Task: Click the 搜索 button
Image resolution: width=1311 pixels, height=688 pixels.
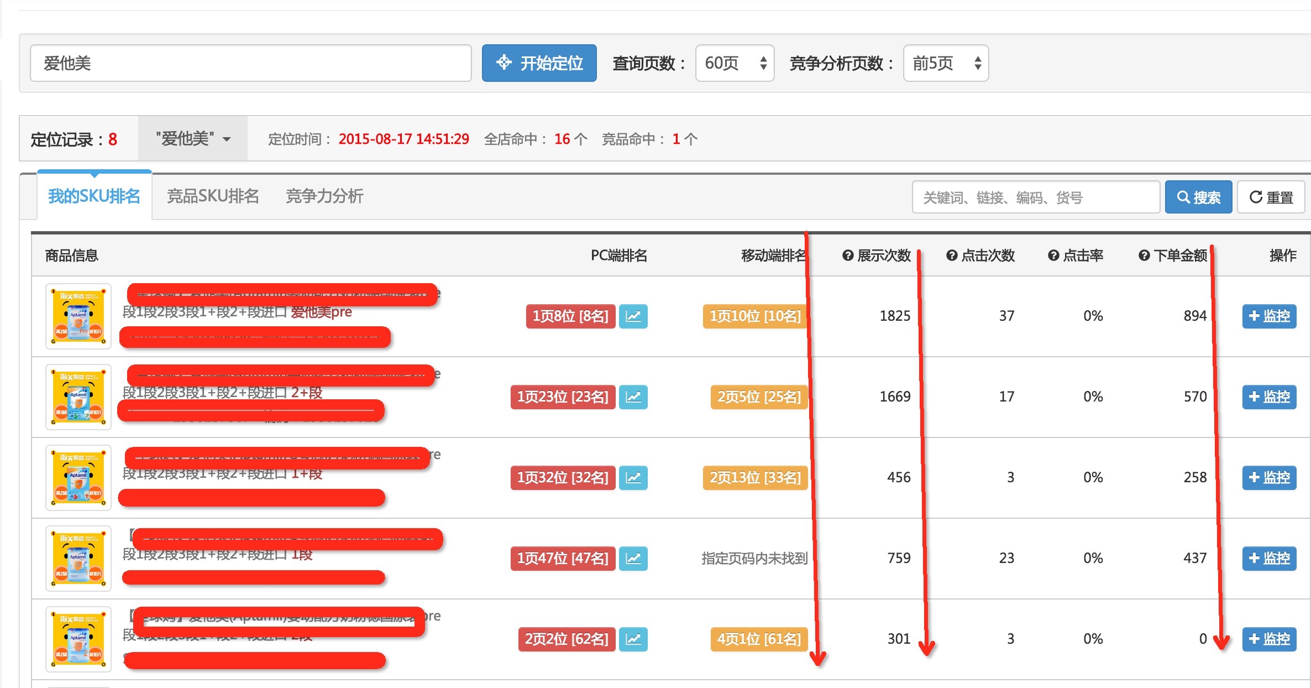Action: click(x=1198, y=197)
